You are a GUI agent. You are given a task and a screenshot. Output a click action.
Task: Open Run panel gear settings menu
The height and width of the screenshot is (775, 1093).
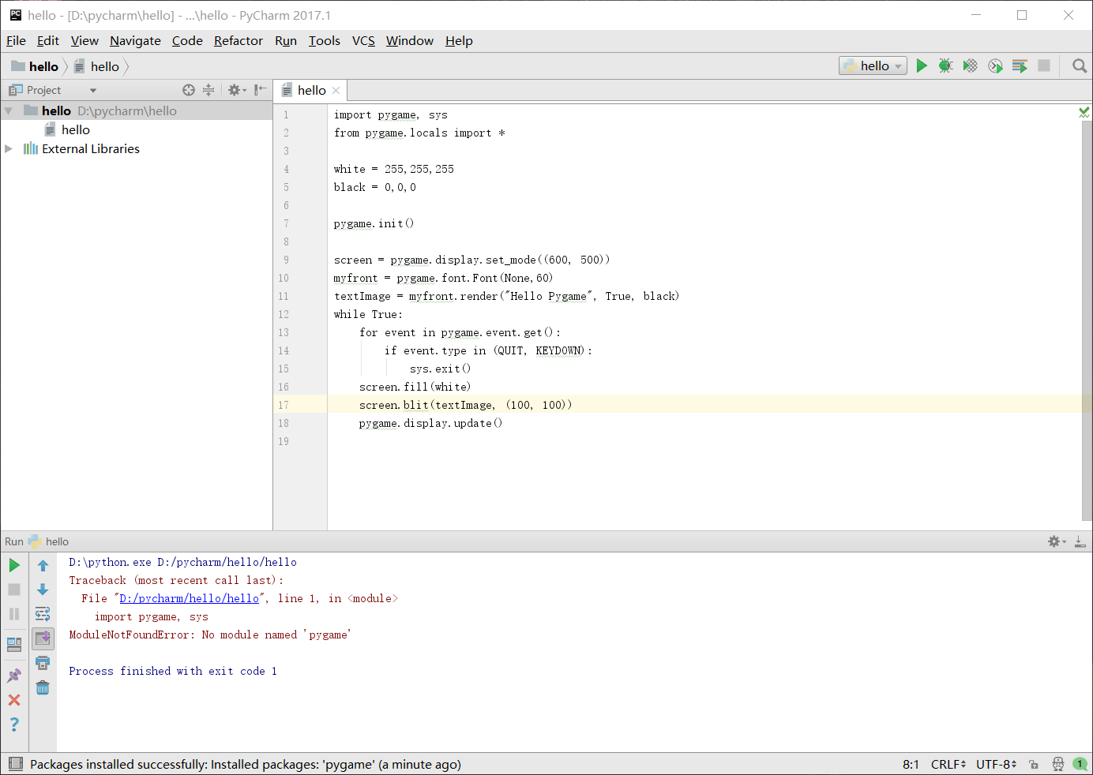(1057, 541)
